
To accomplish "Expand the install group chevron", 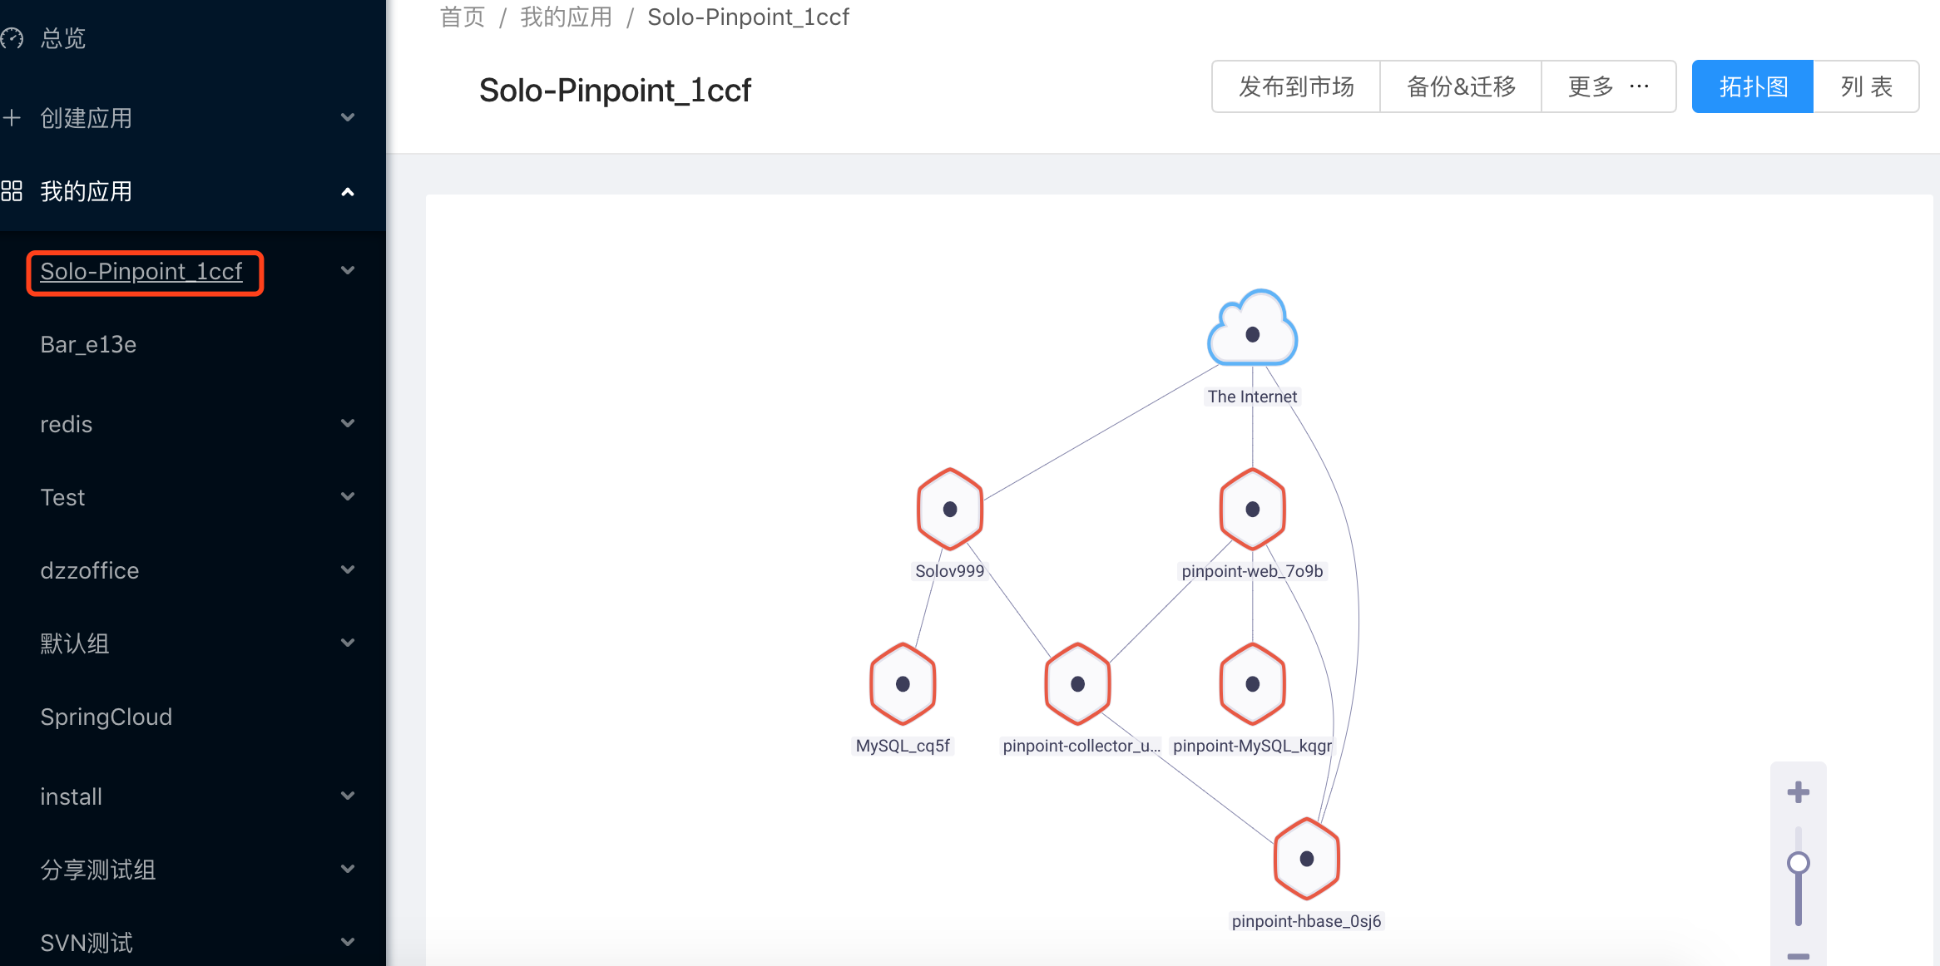I will tap(348, 796).
